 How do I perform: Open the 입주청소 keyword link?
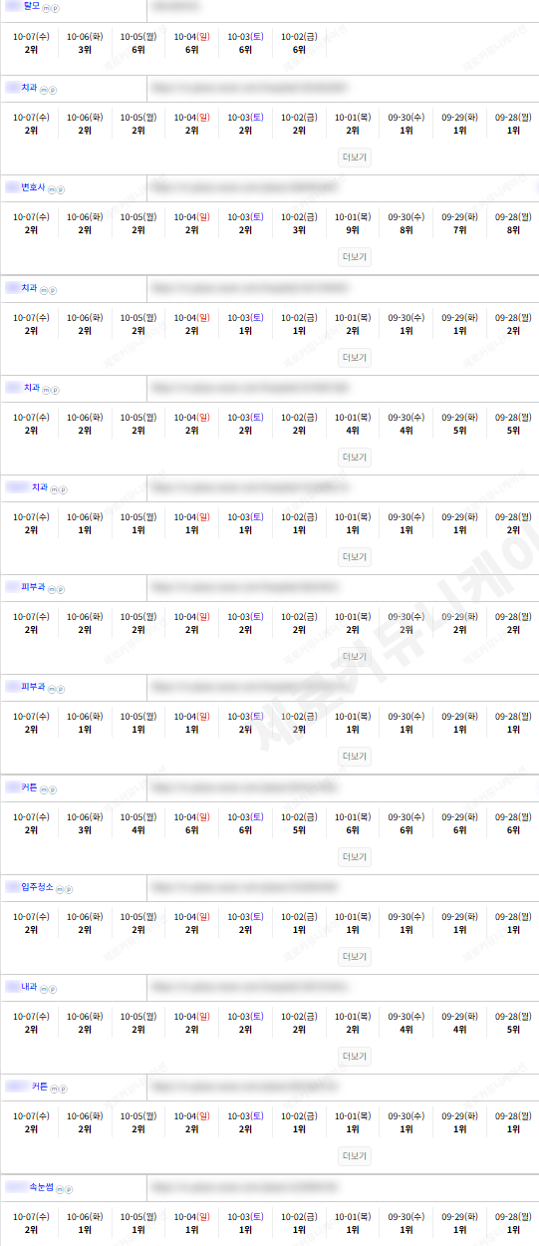click(38, 887)
